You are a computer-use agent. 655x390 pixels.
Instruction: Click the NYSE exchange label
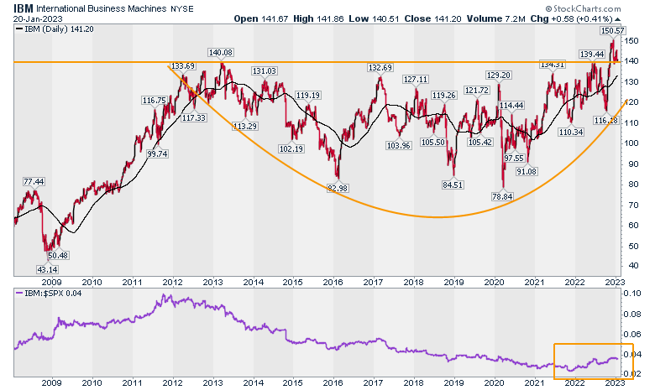[181, 8]
